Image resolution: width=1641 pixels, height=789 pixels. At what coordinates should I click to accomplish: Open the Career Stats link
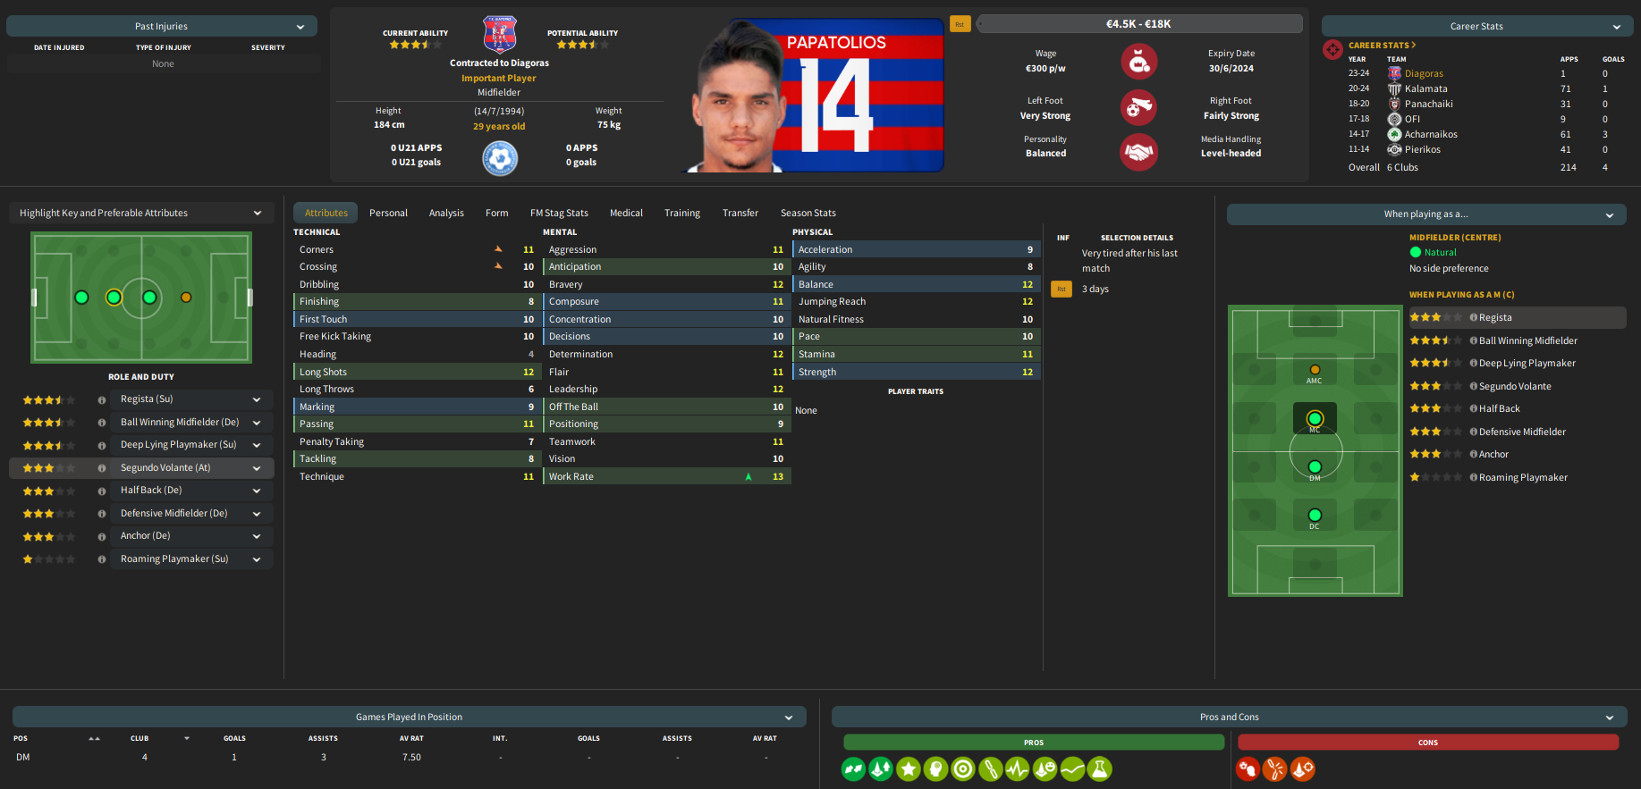tap(1382, 45)
